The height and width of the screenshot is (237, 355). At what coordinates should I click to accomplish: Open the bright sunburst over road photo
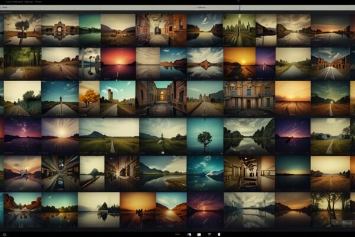click(60, 136)
